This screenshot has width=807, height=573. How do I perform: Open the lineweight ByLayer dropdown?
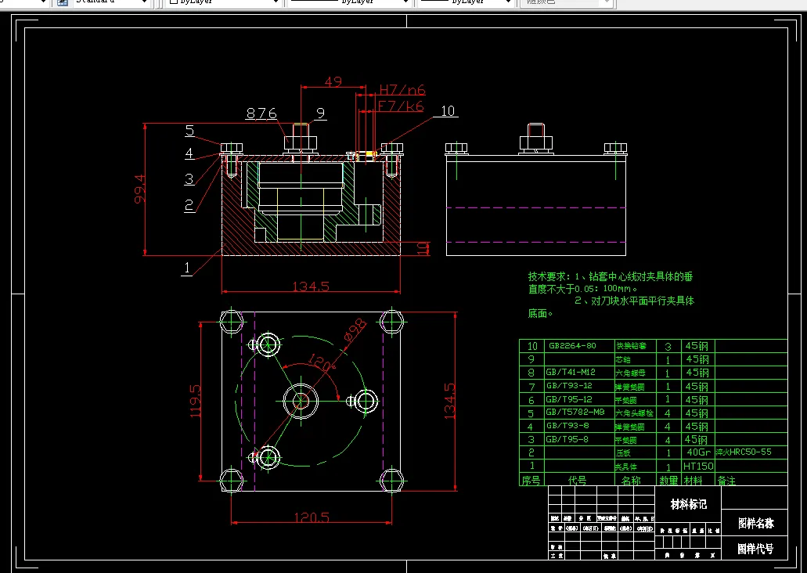click(465, 2)
